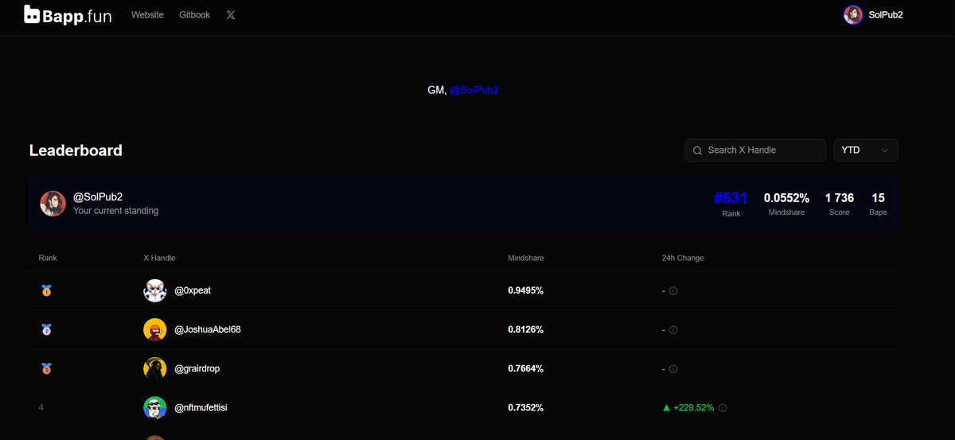Viewport: 955px width, 440px height.
Task: Click the info icon in @grairdrop row
Action: [673, 368]
